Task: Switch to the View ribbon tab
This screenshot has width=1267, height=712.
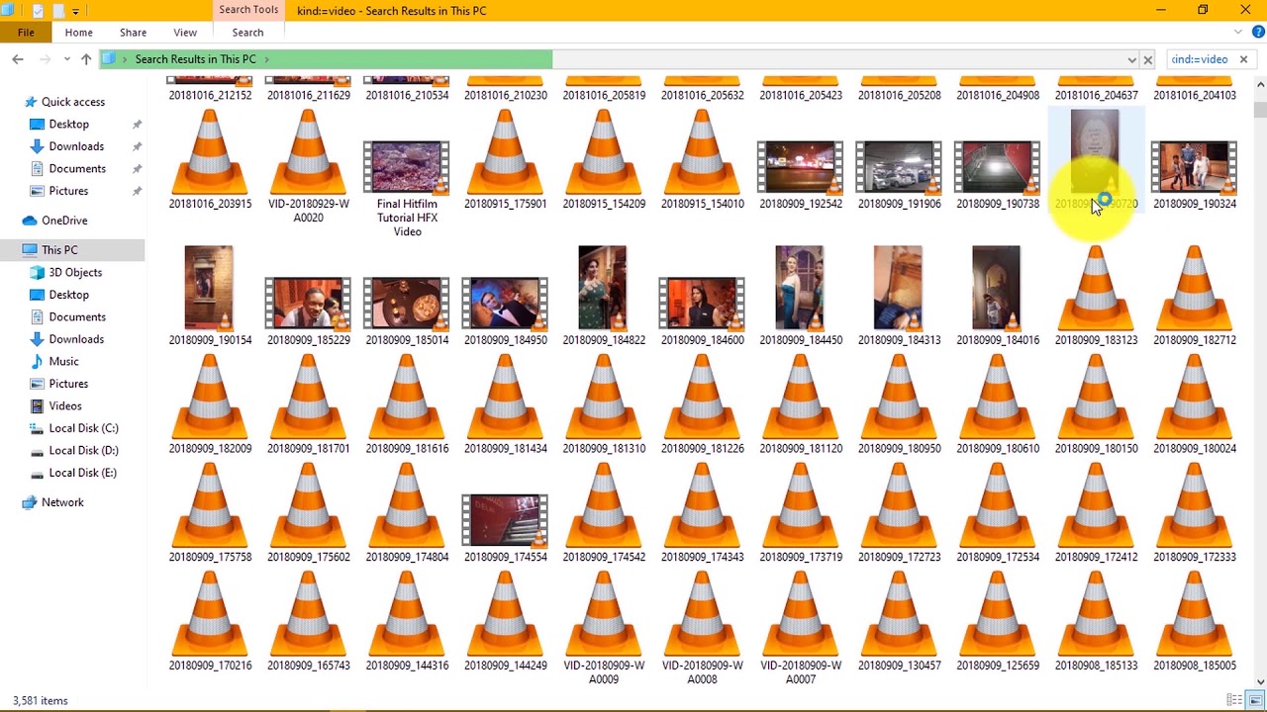Action: tap(185, 33)
